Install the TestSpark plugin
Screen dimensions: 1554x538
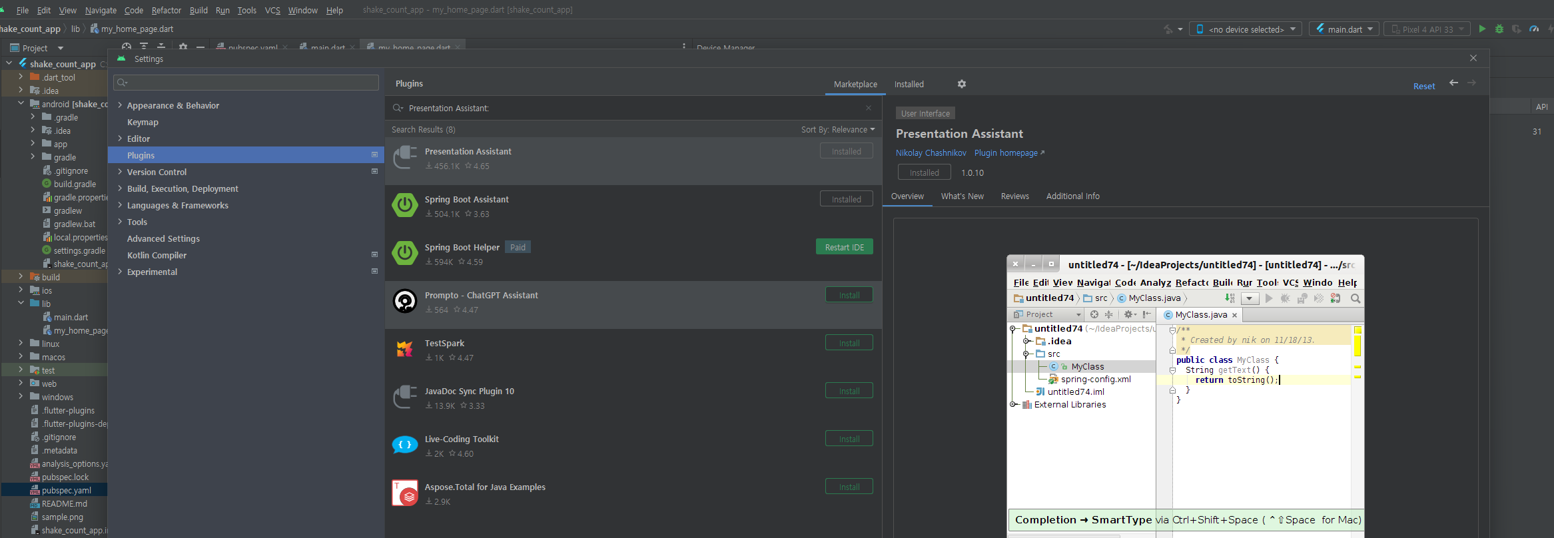[849, 343]
